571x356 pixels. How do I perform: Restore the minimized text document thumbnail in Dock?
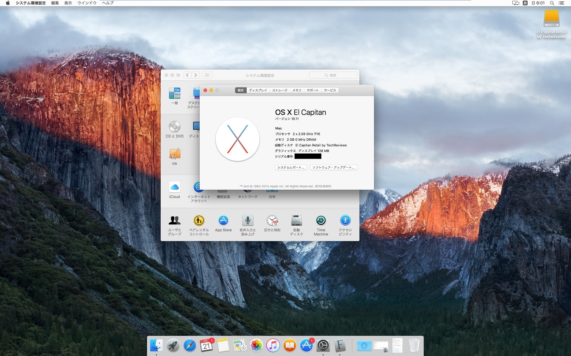[398, 345]
